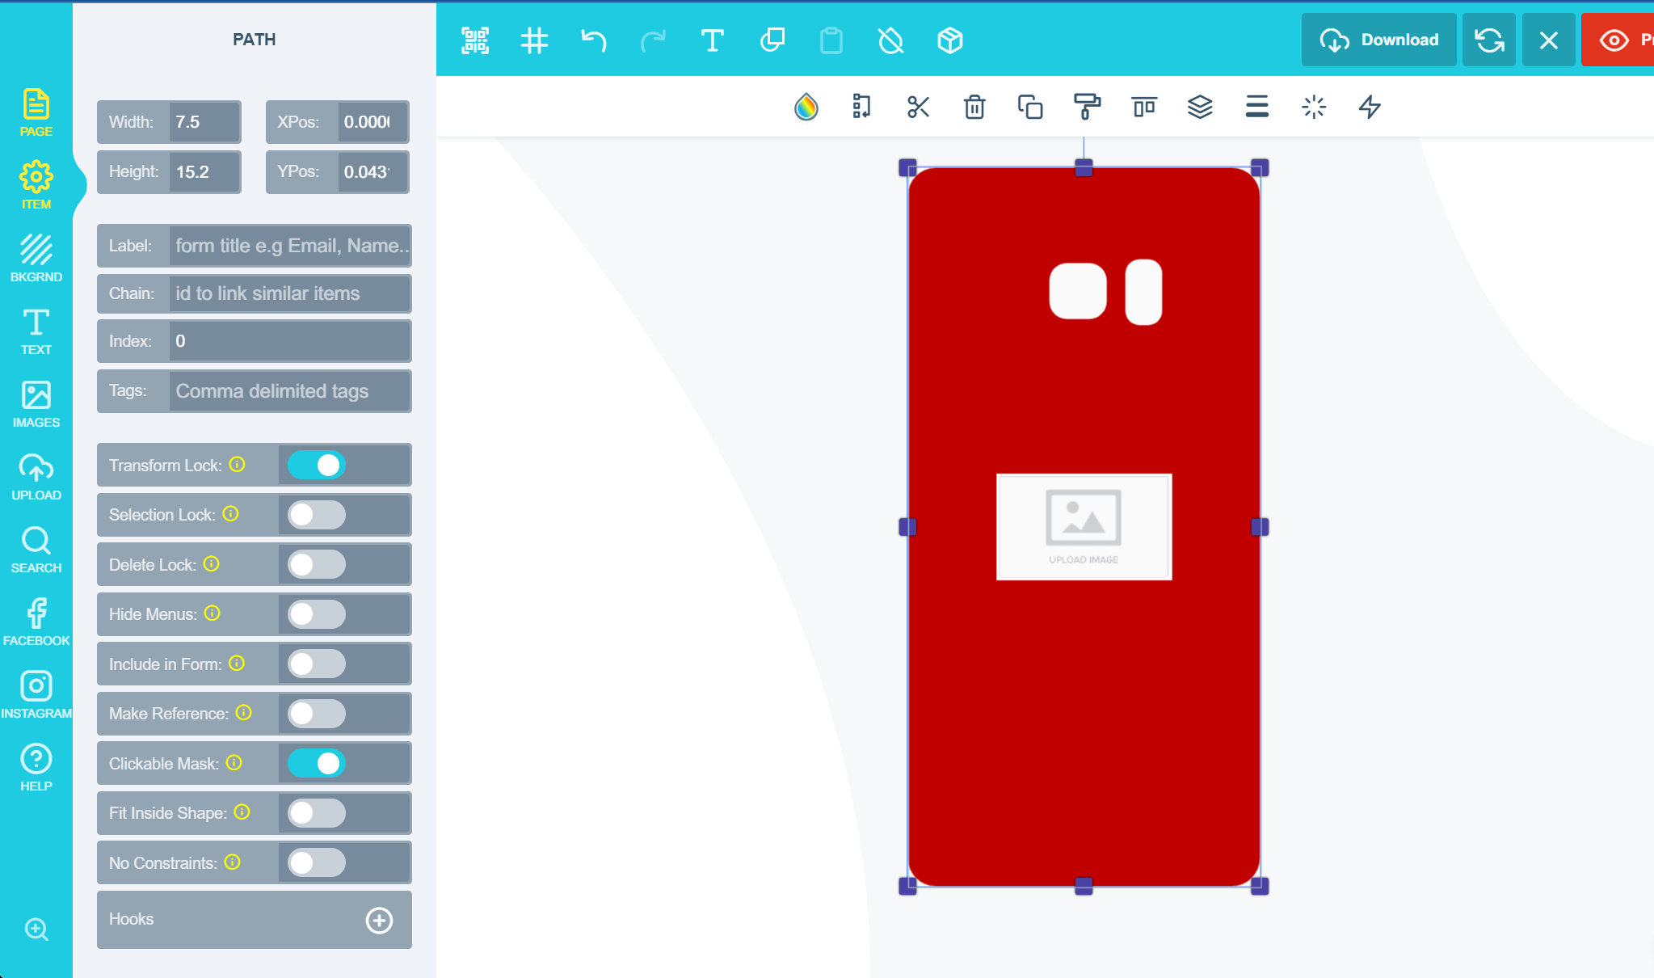The width and height of the screenshot is (1654, 978).
Task: Toggle the grid hash icon
Action: [x=534, y=40]
